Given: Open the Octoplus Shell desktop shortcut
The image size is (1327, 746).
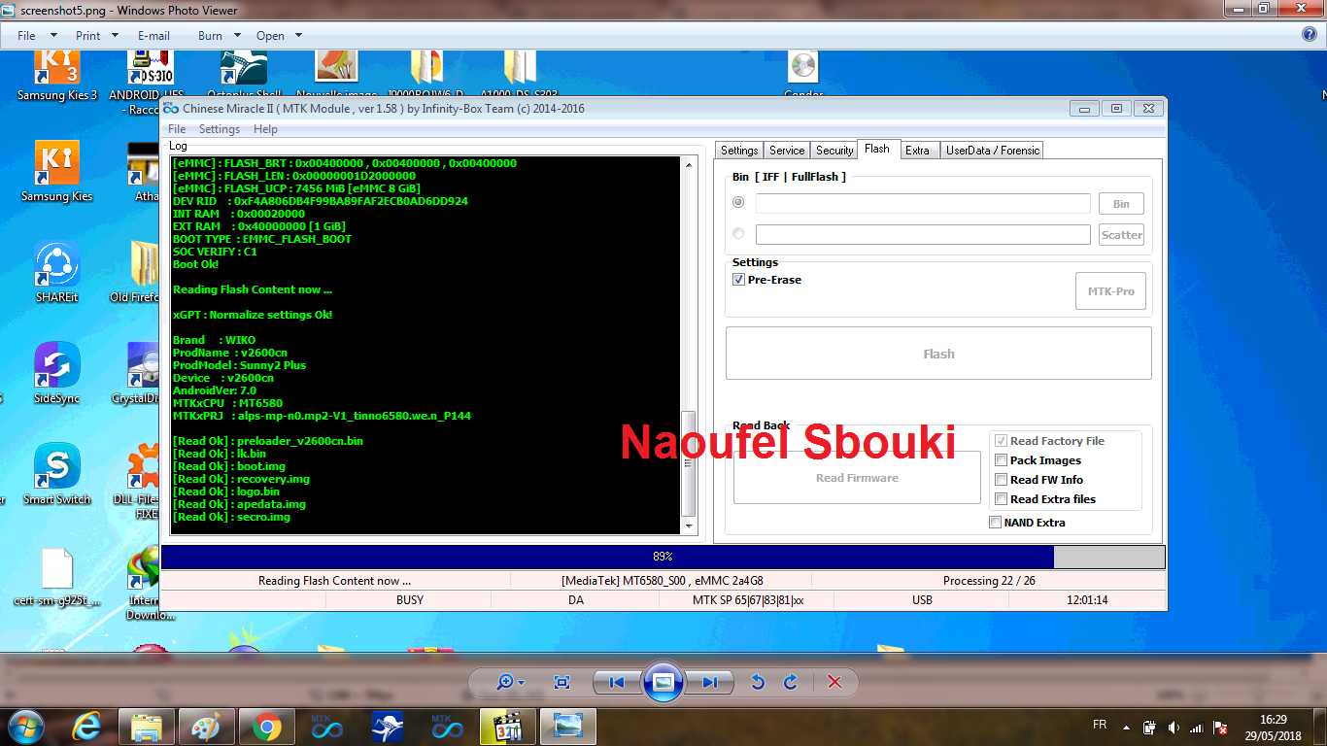Looking at the screenshot, I should point(243,75).
